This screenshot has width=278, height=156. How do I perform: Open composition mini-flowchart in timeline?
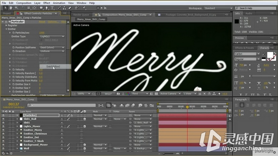101,105
